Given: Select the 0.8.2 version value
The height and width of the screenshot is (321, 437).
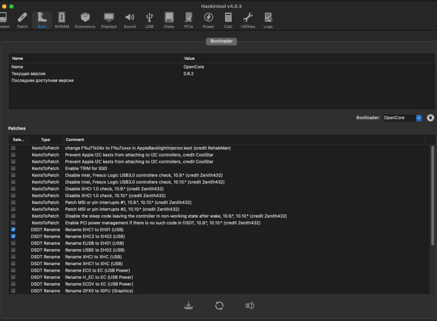Looking at the screenshot, I should tap(188, 74).
